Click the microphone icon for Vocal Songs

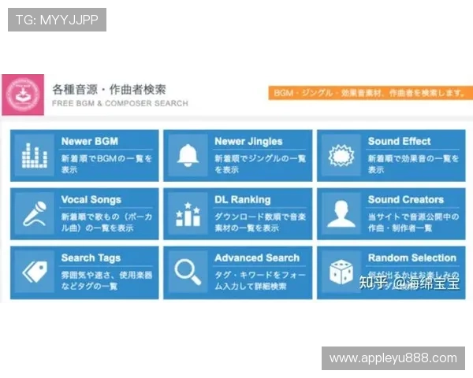(35, 213)
